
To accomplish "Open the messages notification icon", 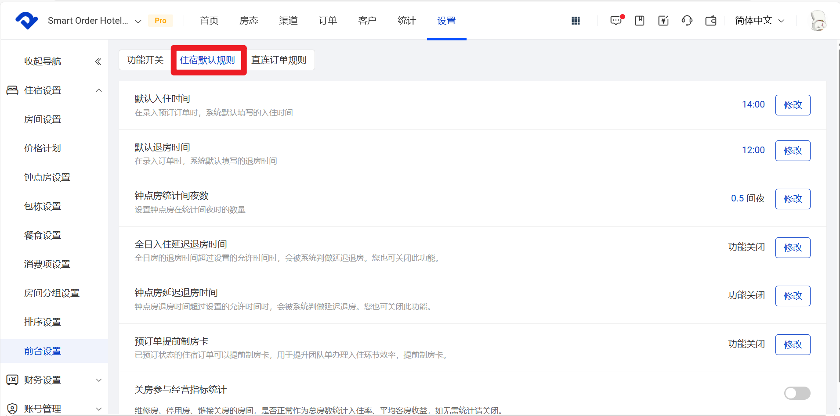I will click(616, 21).
